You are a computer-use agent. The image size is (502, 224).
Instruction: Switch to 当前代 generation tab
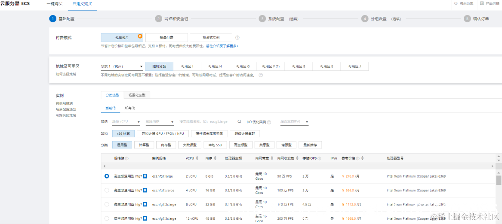[x=110, y=108]
